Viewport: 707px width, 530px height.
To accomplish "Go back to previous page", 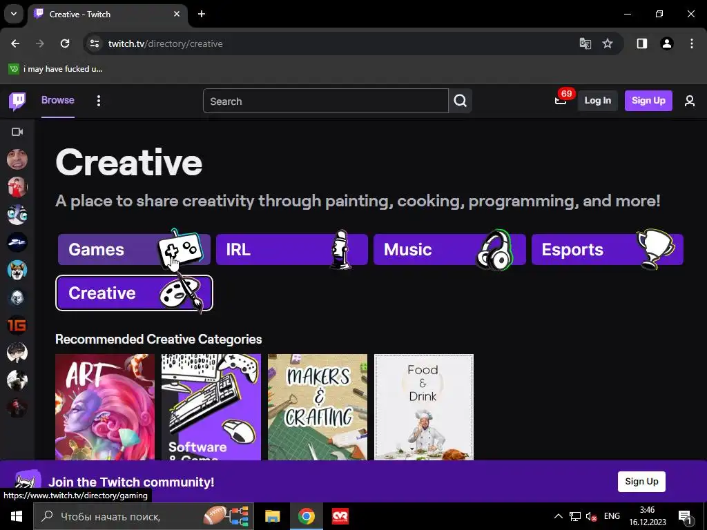I will pyautogui.click(x=15, y=43).
